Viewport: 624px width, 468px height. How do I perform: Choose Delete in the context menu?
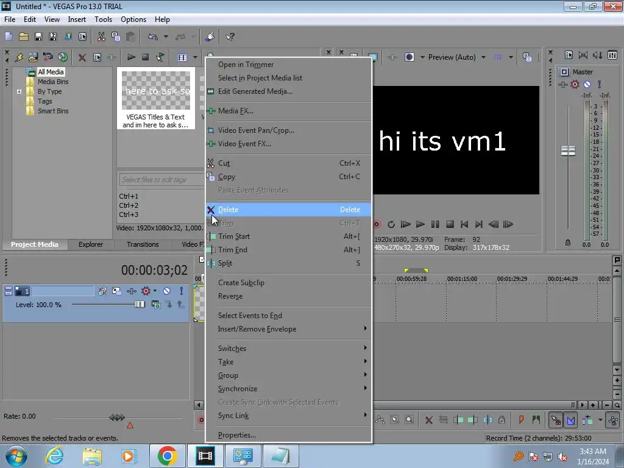(x=288, y=210)
